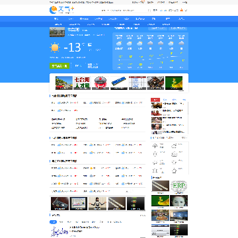Screen dimensions: 238x238
Task: Open the blue handwriting scribble article thumbnail
Action: [x=59, y=231]
